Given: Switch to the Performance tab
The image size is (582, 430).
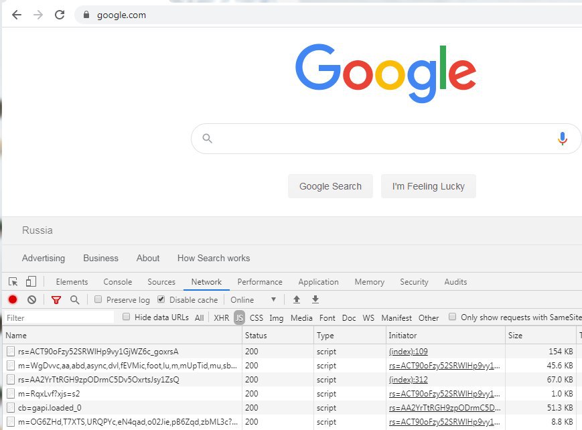Looking at the screenshot, I should tap(260, 282).
